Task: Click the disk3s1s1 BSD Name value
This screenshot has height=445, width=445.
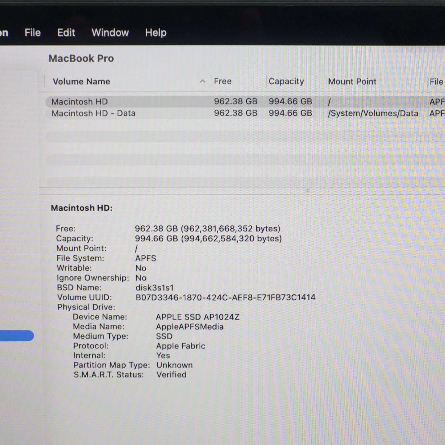Action: [x=155, y=287]
